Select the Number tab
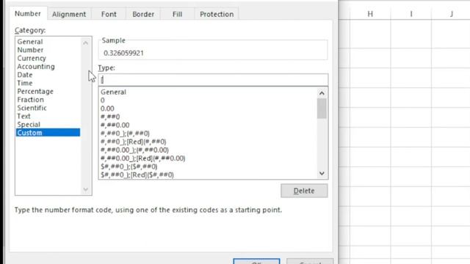 pos(28,13)
